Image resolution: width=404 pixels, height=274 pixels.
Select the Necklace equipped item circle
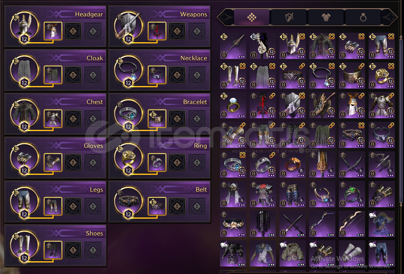129,70
